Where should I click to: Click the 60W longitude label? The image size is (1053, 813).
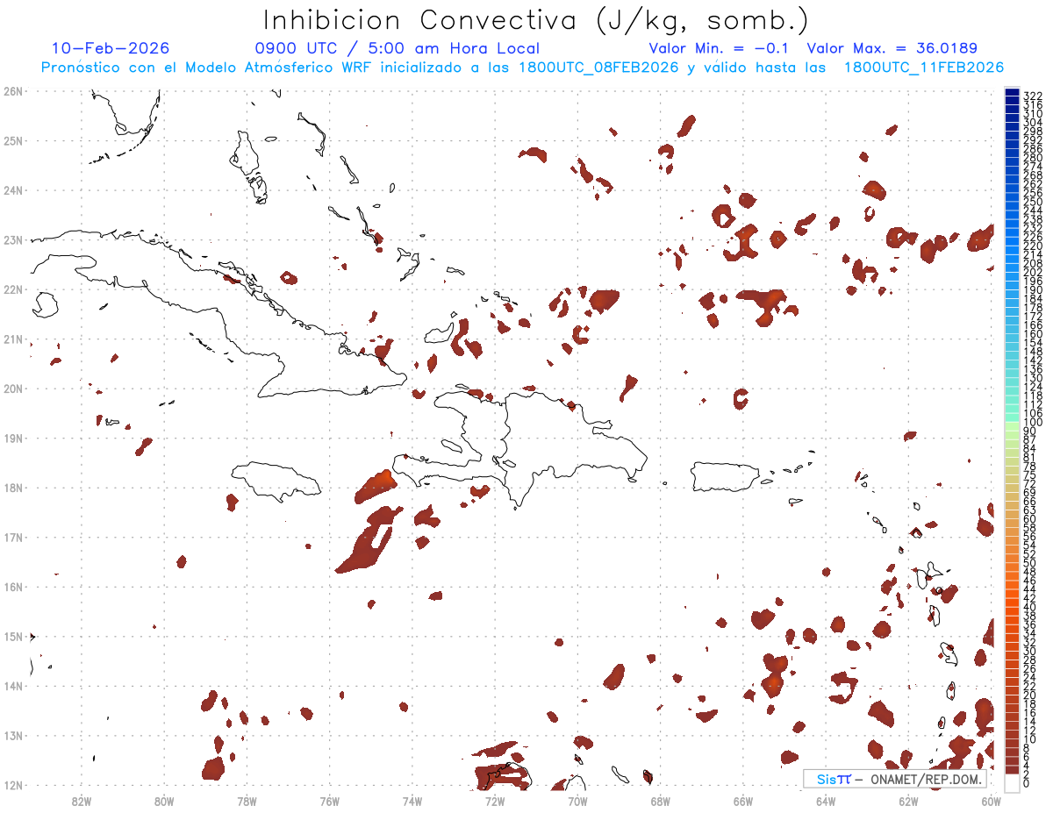(992, 801)
